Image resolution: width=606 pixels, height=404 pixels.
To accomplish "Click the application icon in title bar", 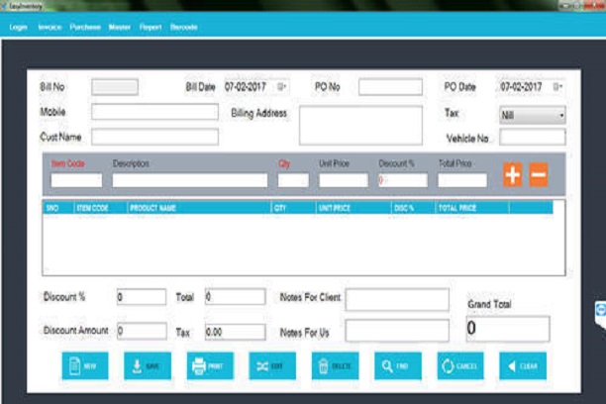I will click(x=4, y=5).
